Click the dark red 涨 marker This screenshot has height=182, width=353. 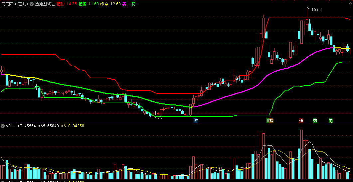301,121
